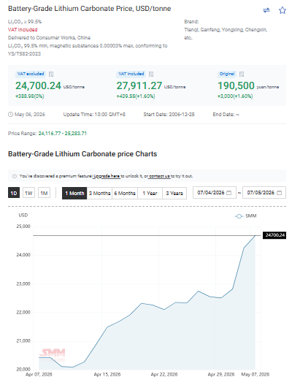The image size is (292, 385).
Task: Click the Apr 29, 2026 axis label
Action: [x=221, y=375]
